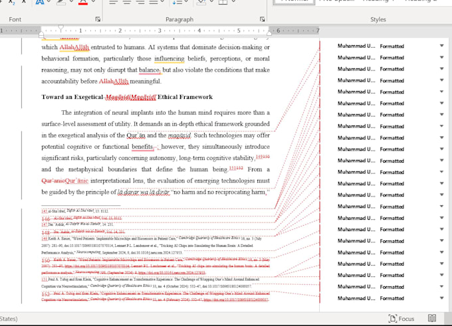The width and height of the screenshot is (452, 326).
Task: Apply Subscript formatting with the x₂ icon
Action: pyautogui.click(x=11, y=2)
